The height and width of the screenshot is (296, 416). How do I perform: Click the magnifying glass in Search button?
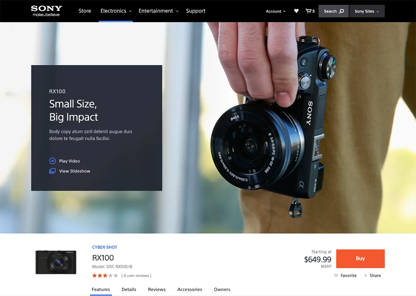(342, 11)
